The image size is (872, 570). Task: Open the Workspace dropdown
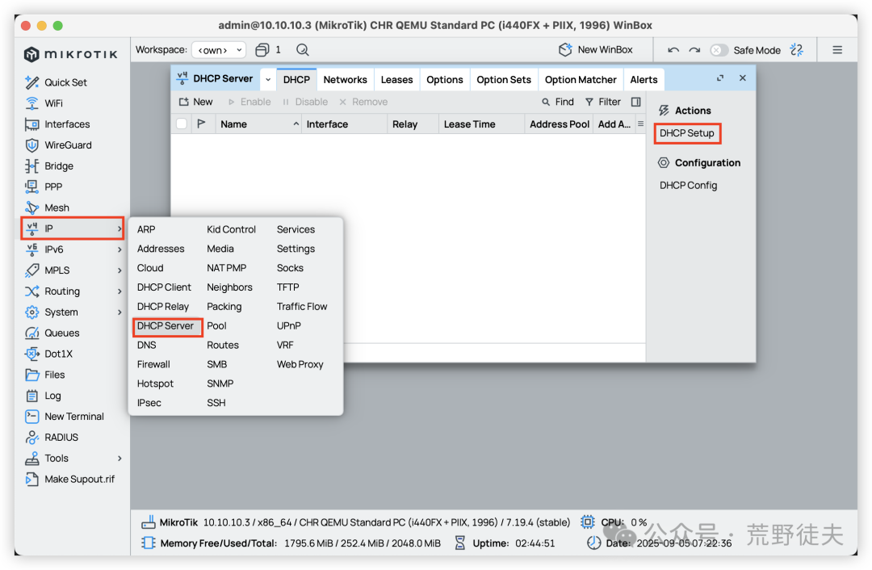219,50
